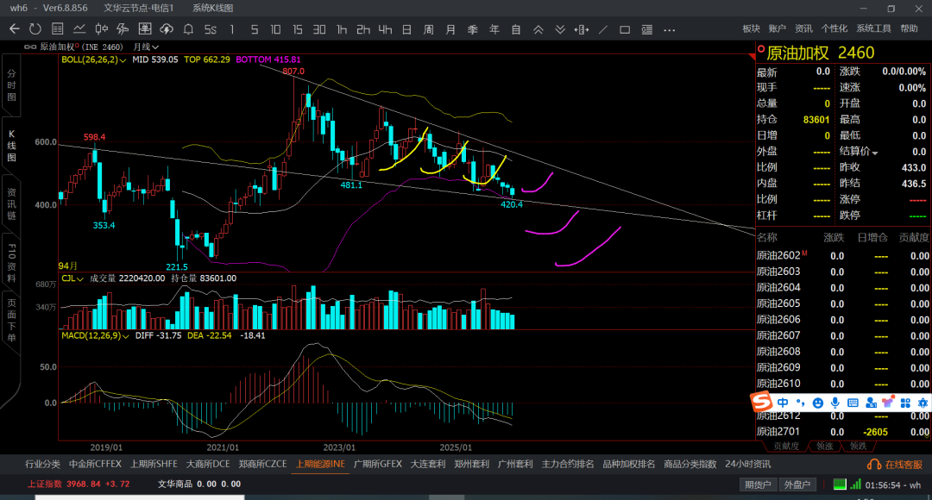Click the refresh icon in toolbar

(x=35, y=29)
